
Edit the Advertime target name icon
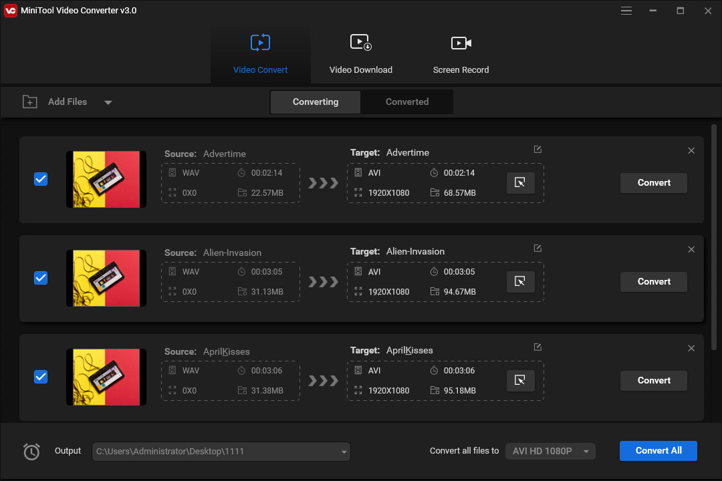coord(537,149)
